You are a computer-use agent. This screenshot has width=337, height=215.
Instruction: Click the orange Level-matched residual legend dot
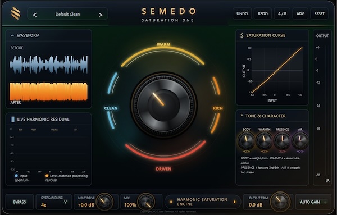coord(47,176)
